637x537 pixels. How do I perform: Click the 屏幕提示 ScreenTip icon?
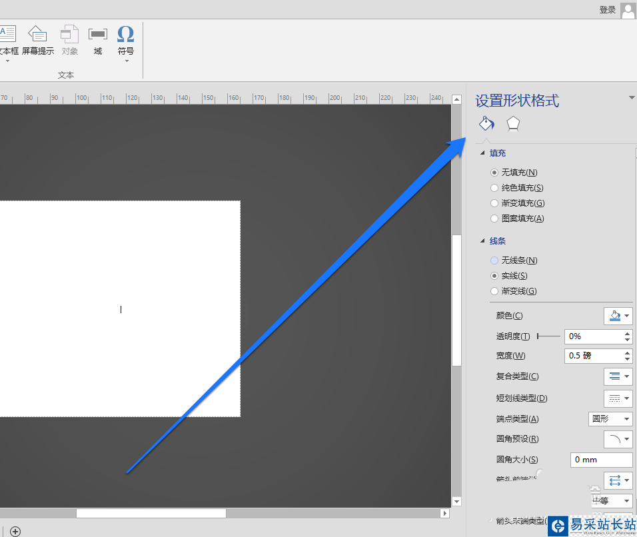coord(37,34)
